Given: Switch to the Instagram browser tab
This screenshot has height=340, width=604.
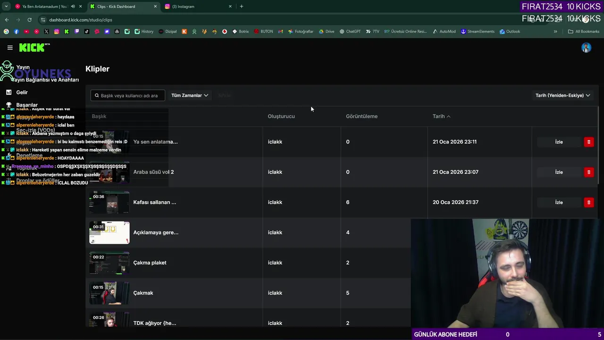Looking at the screenshot, I should coord(198,7).
